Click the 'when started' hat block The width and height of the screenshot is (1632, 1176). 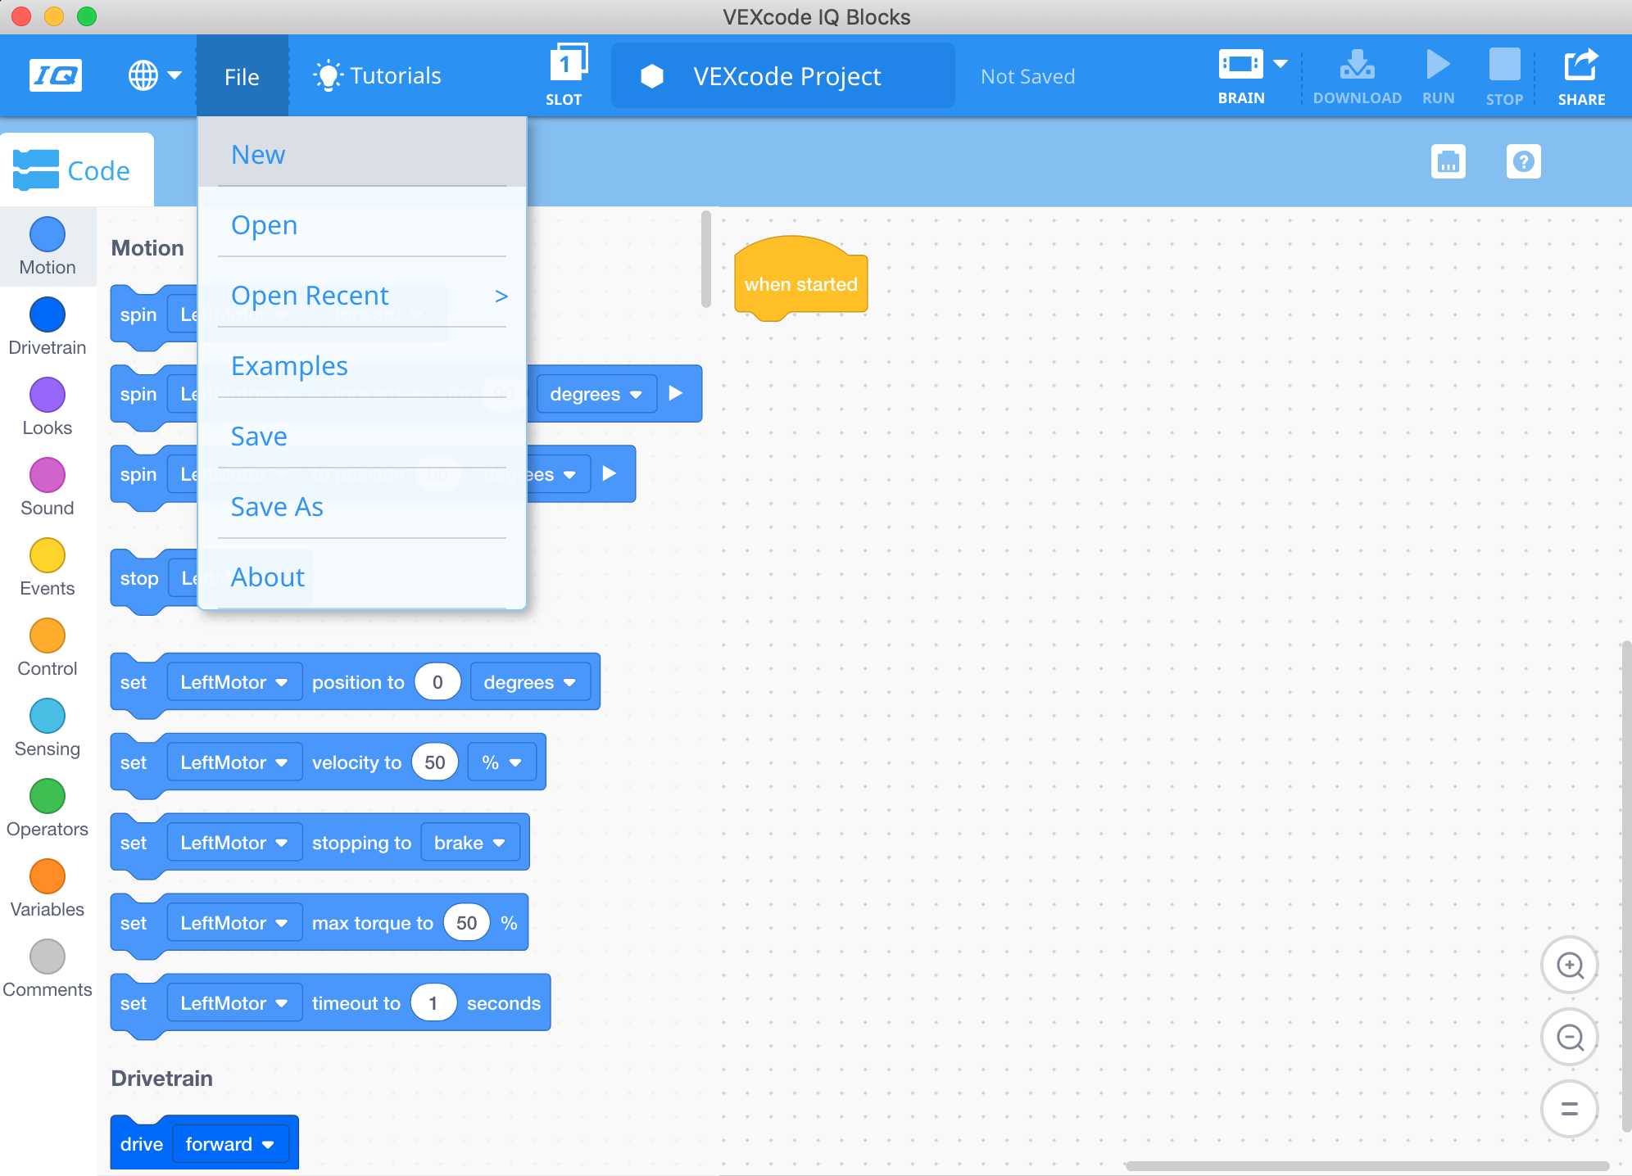coord(800,280)
